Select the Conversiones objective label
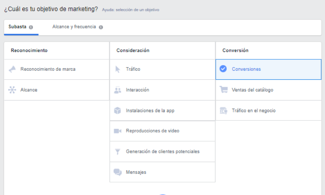 tap(246, 69)
